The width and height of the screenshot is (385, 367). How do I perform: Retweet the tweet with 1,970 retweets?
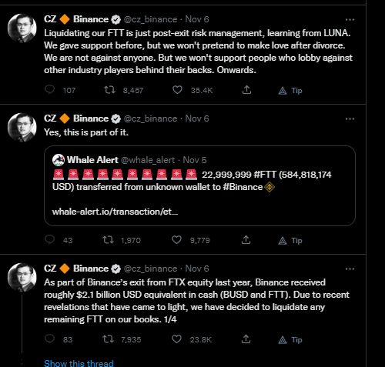pos(108,240)
